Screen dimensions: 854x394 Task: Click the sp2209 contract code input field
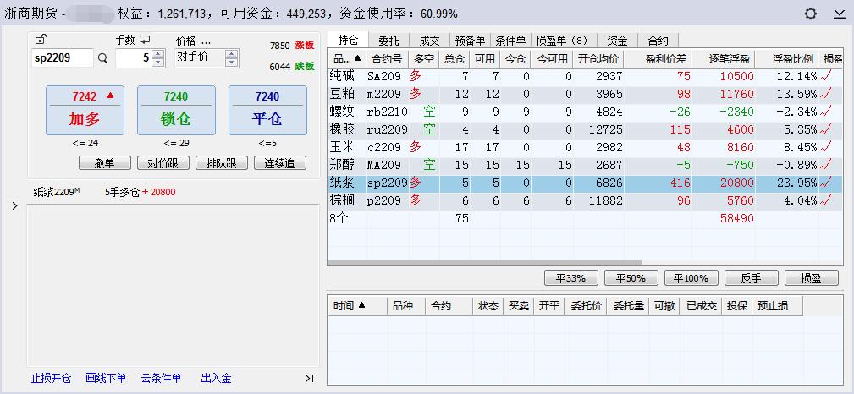(x=62, y=58)
